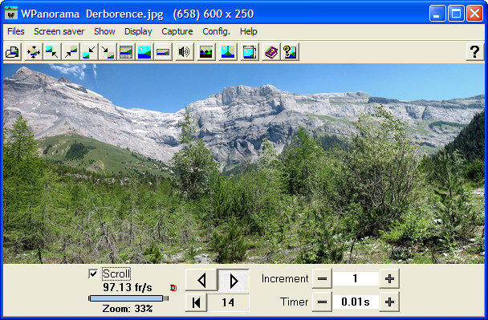Move the picture to the bottom-left corner
488x320 pixels.
[x=89, y=51]
